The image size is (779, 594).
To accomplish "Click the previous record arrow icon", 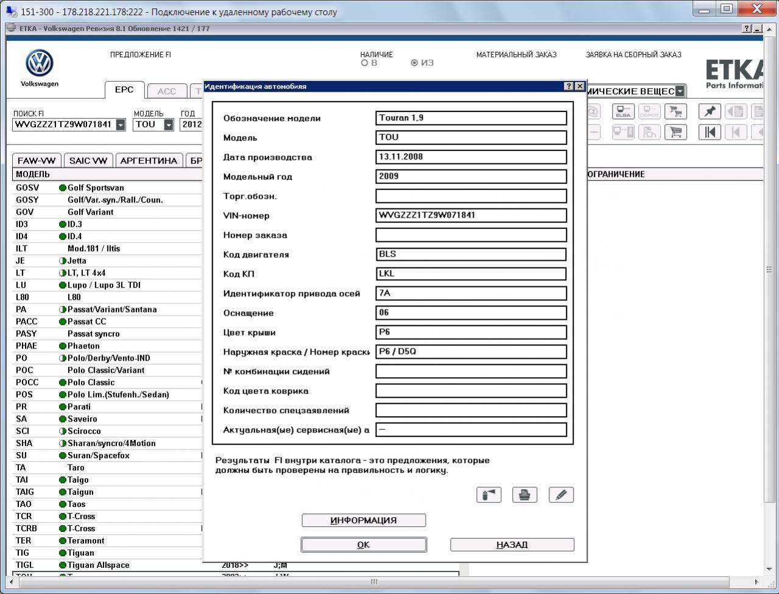I will point(736,132).
